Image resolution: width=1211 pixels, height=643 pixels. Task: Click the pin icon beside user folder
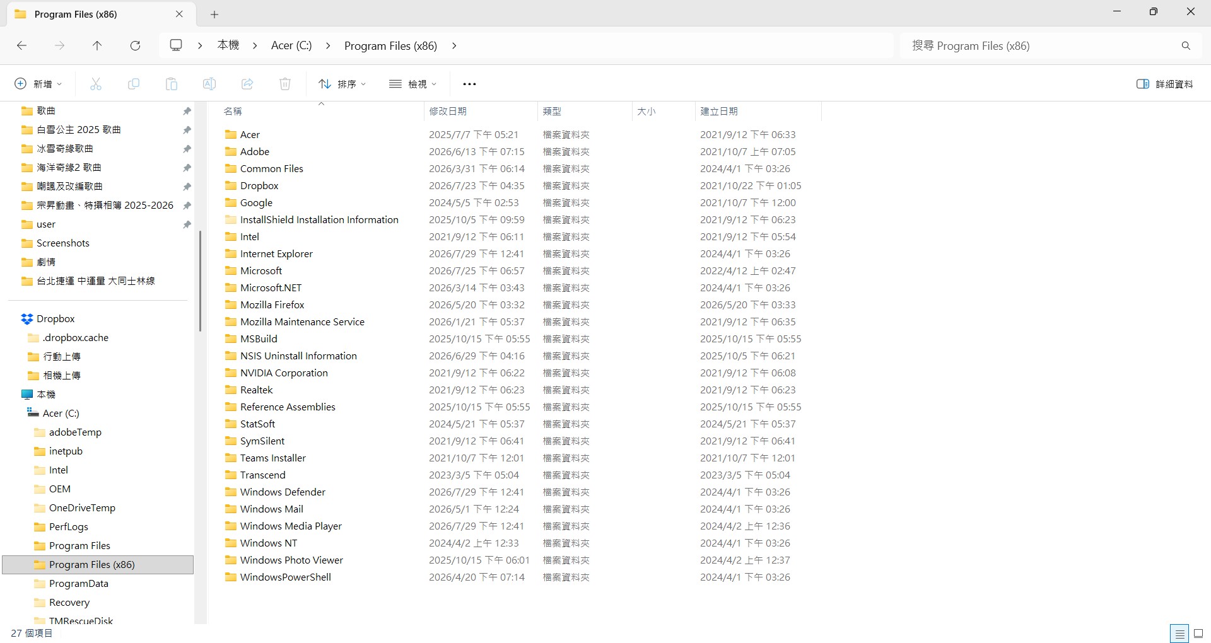click(x=187, y=224)
